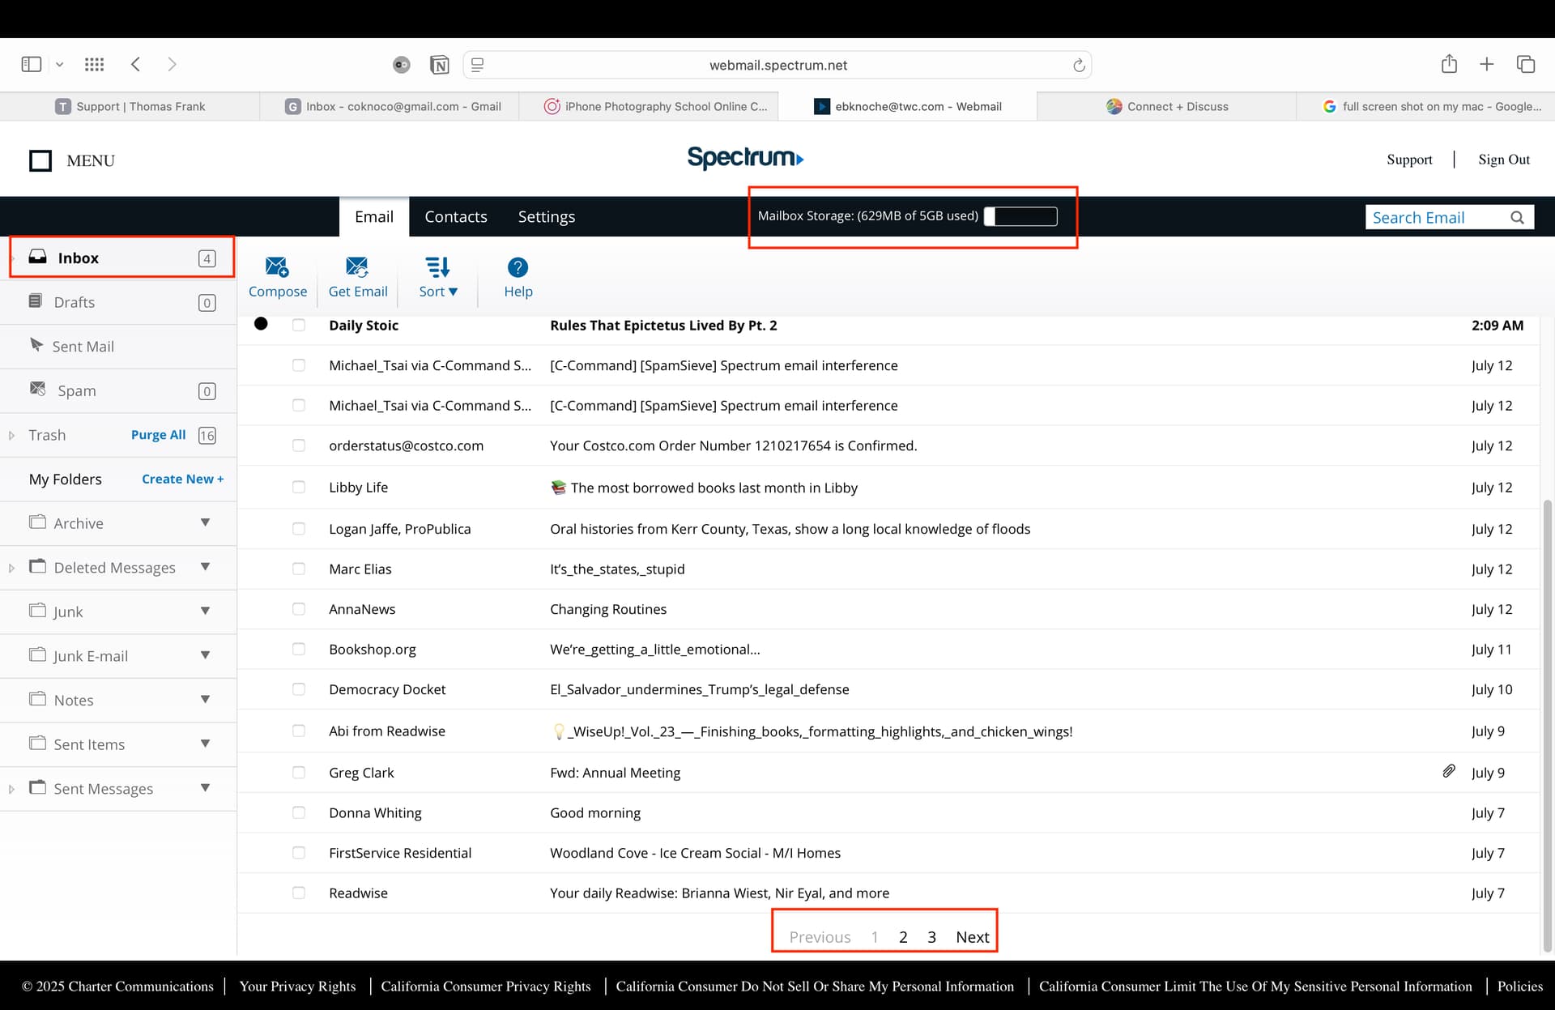Screen dimensions: 1555x1010
Task: Click the Spam folder icon
Action: click(37, 389)
